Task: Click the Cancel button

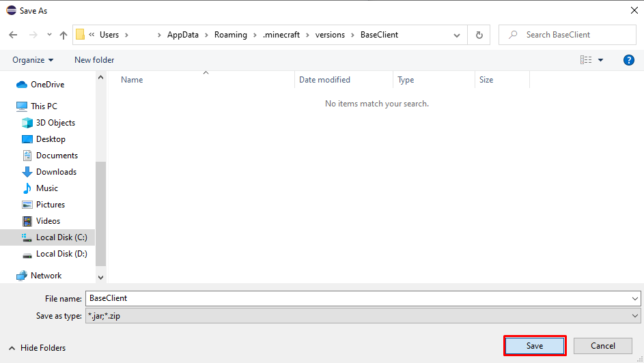Action: [x=603, y=346]
